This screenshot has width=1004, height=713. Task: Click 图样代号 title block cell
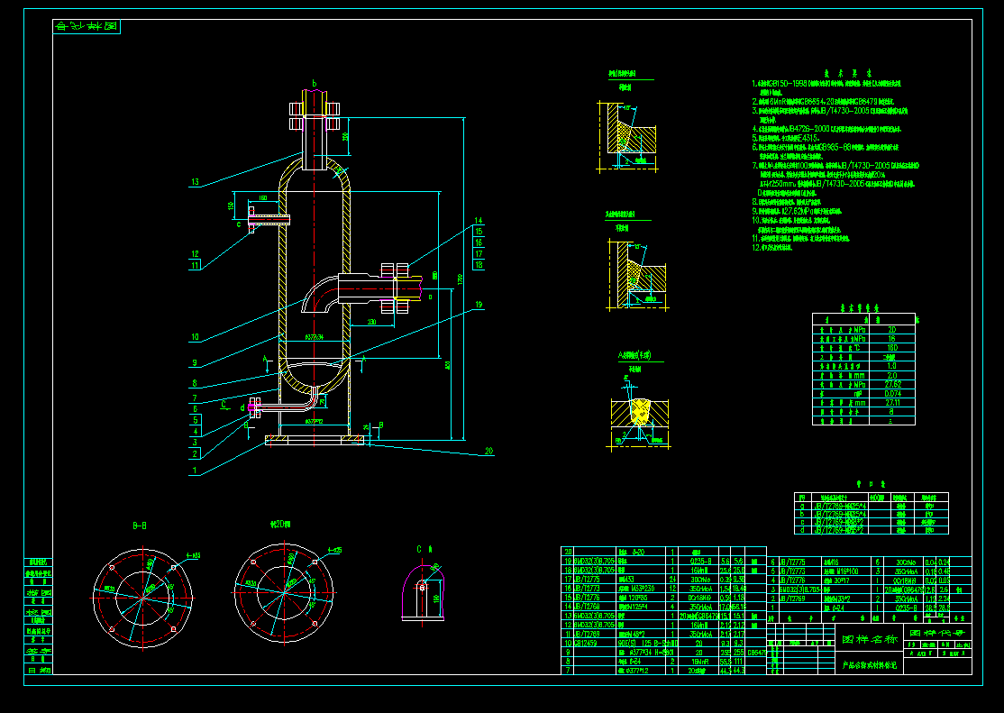click(x=937, y=634)
